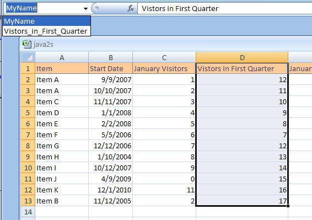Open the Name Box dropdown arrow
Screen dimensions: 312x220
pos(85,9)
